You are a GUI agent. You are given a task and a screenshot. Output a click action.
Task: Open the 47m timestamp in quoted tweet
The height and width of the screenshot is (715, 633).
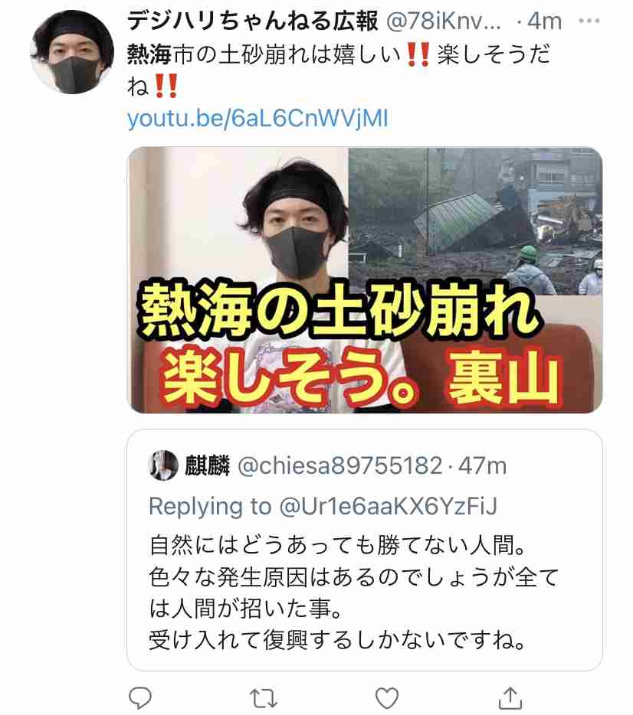pyautogui.click(x=482, y=465)
